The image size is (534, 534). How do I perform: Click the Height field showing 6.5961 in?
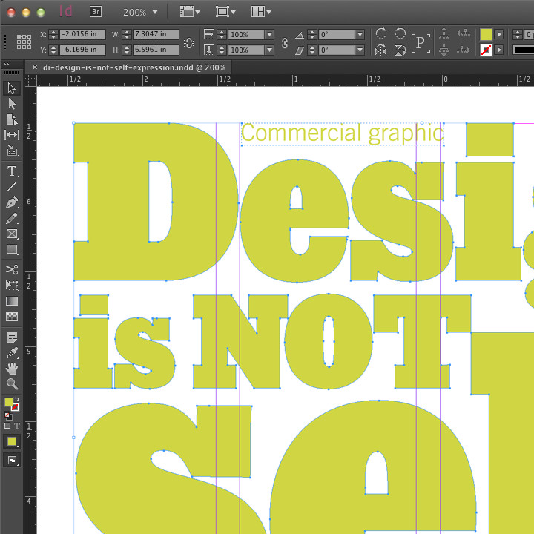[156, 50]
